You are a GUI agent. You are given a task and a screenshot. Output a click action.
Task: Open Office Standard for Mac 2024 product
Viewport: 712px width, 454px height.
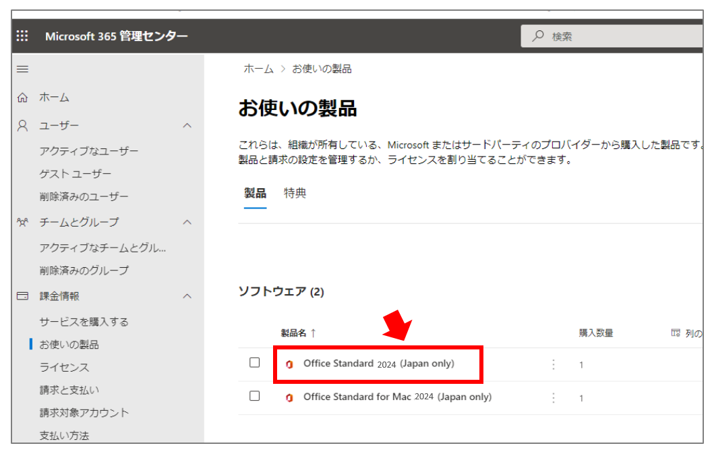tap(397, 397)
